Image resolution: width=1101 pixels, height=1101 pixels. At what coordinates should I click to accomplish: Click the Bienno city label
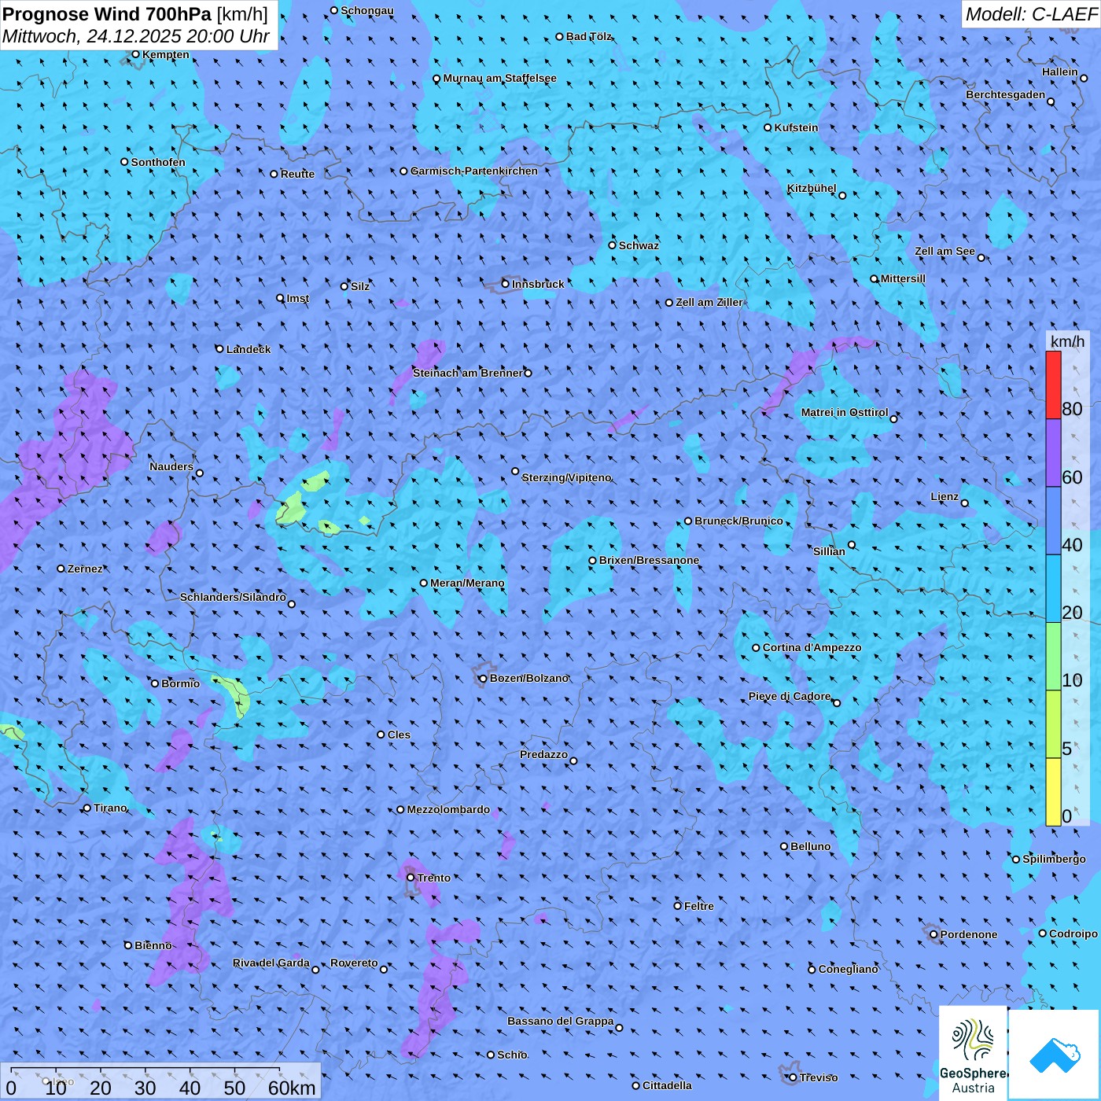coord(153,945)
